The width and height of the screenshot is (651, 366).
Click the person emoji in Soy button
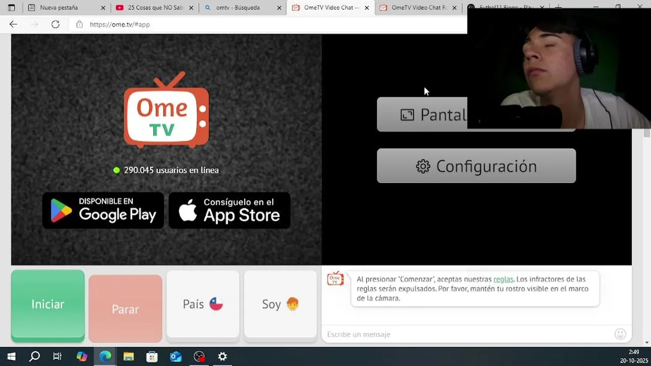point(292,304)
